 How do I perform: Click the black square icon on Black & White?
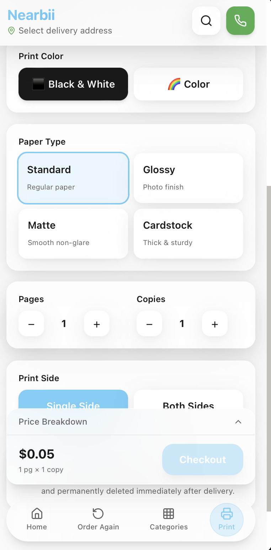39,84
